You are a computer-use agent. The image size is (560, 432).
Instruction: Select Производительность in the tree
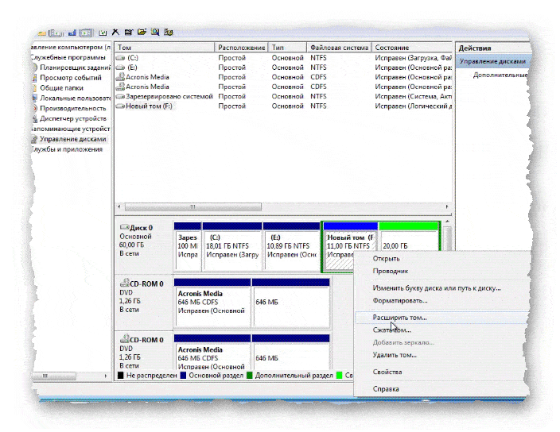(73, 108)
